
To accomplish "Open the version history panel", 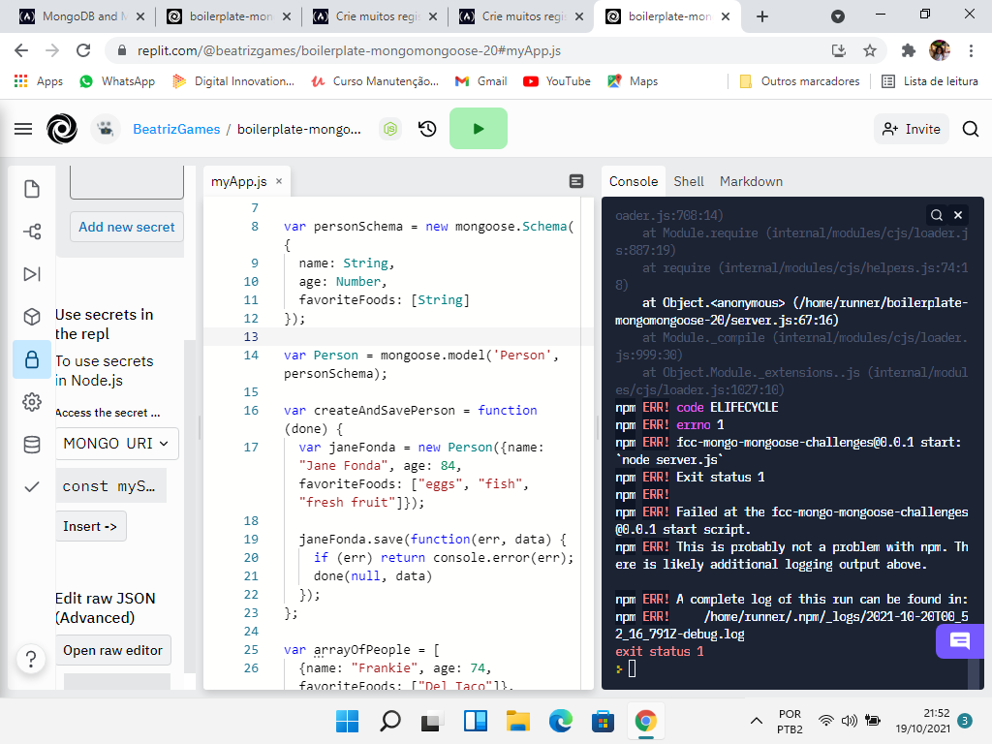I will [x=427, y=127].
